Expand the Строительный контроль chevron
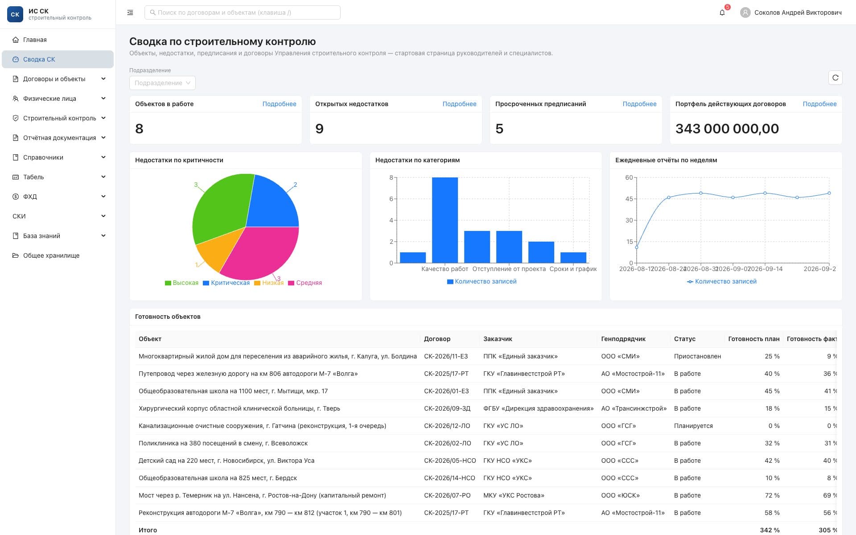856x535 pixels. tap(103, 118)
